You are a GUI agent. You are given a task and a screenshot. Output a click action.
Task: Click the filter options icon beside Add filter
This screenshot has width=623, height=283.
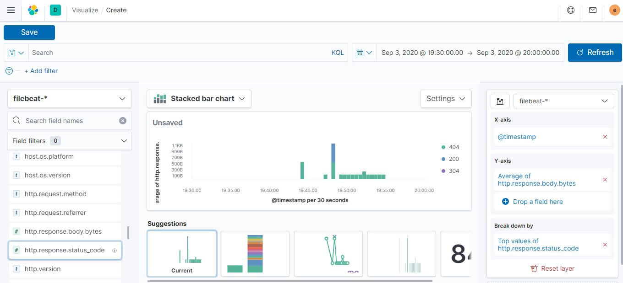coord(9,71)
